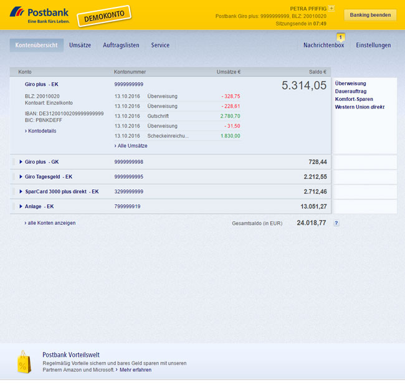
Task: Open the Nachrichtenbox
Action: pos(323,45)
